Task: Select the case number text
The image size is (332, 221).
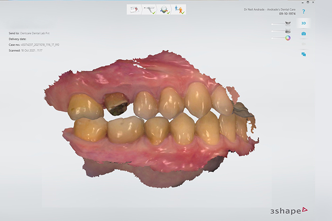Action: tap(40, 45)
